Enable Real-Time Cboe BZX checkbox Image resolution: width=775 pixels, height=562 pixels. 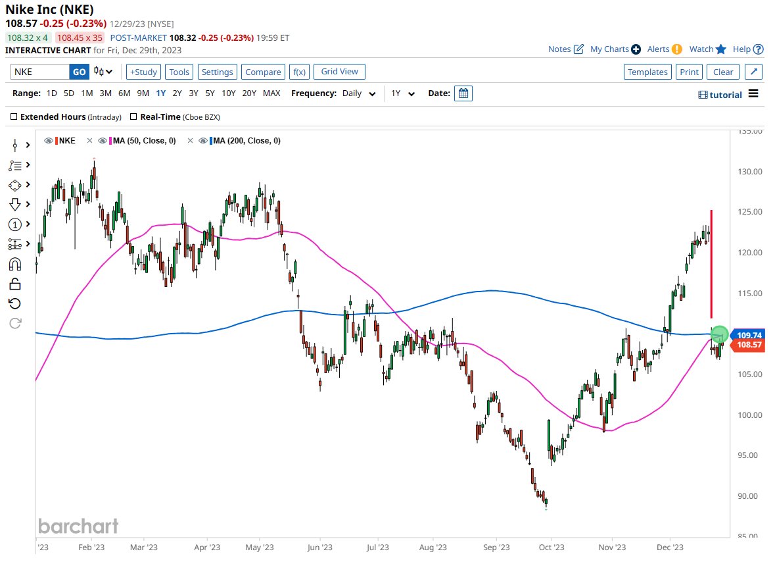coord(133,116)
